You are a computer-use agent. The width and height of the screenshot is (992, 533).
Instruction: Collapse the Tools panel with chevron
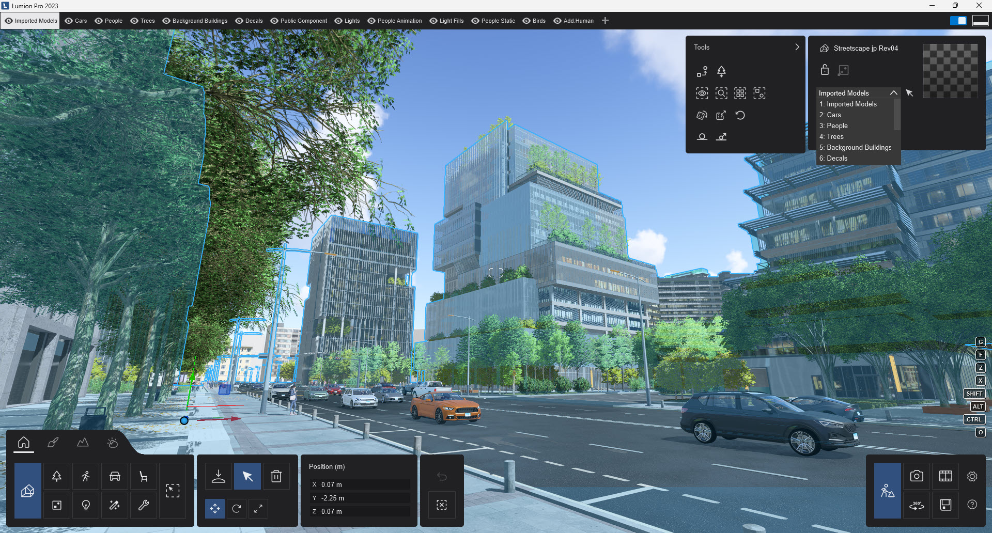click(x=797, y=47)
